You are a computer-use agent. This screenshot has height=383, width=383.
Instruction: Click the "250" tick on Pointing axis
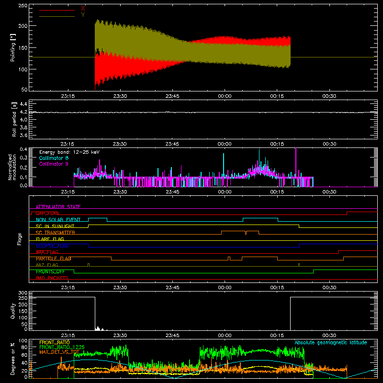pyautogui.click(x=23, y=5)
